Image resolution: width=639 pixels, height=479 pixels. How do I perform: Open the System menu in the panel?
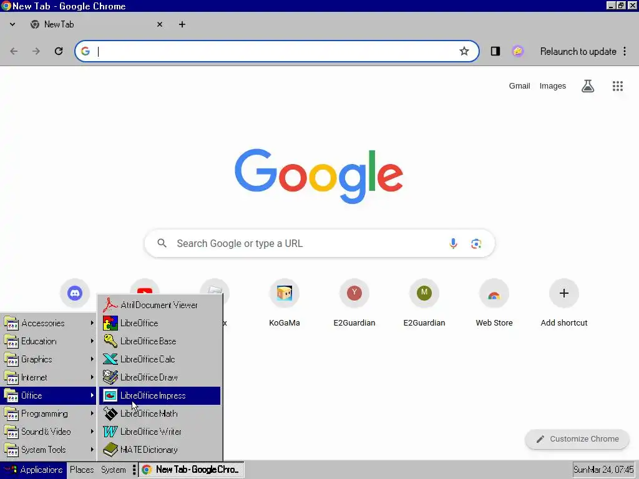(x=114, y=470)
